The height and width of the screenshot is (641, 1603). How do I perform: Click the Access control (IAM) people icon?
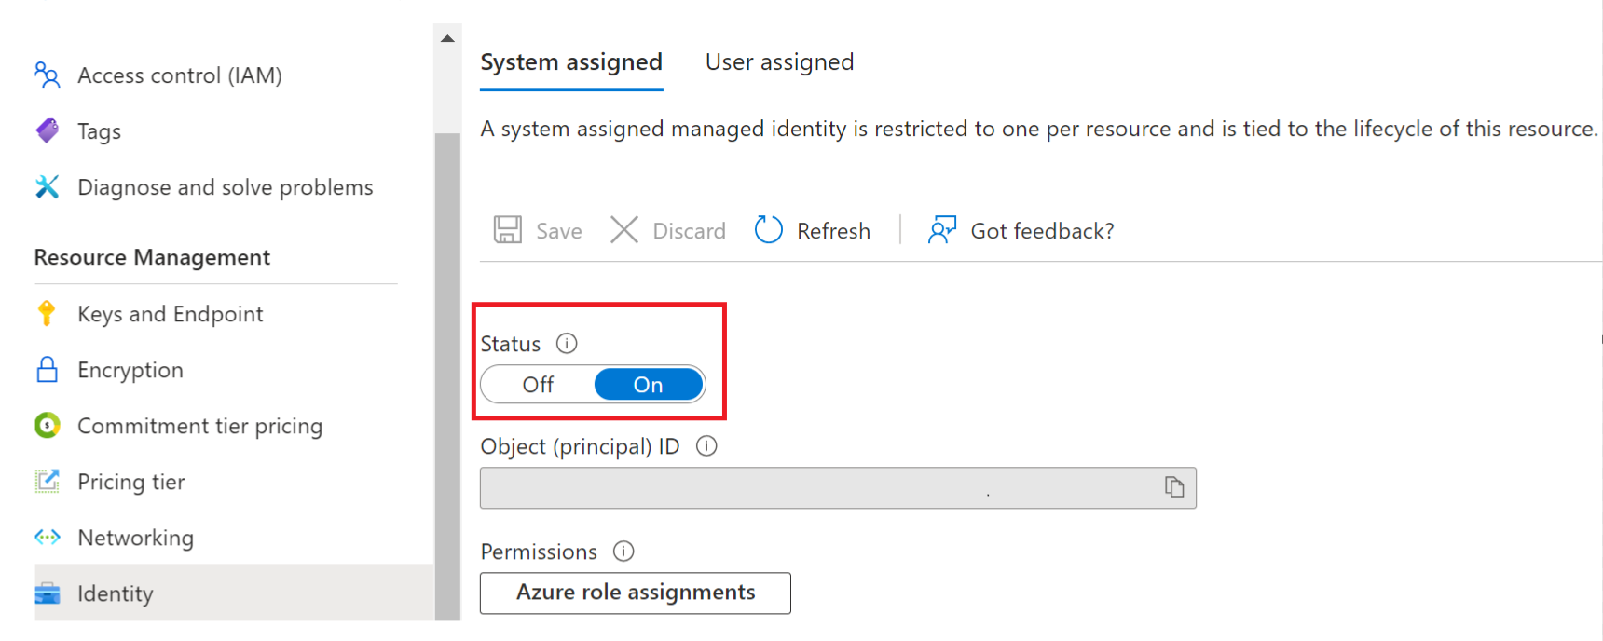click(x=47, y=75)
